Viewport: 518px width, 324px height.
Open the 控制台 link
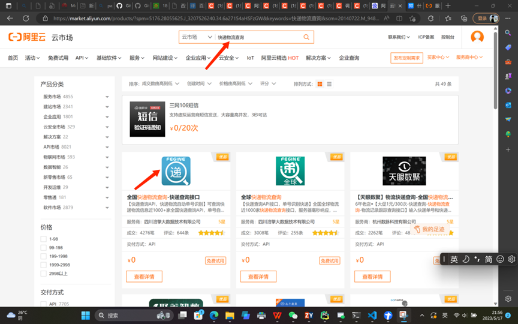[448, 37]
